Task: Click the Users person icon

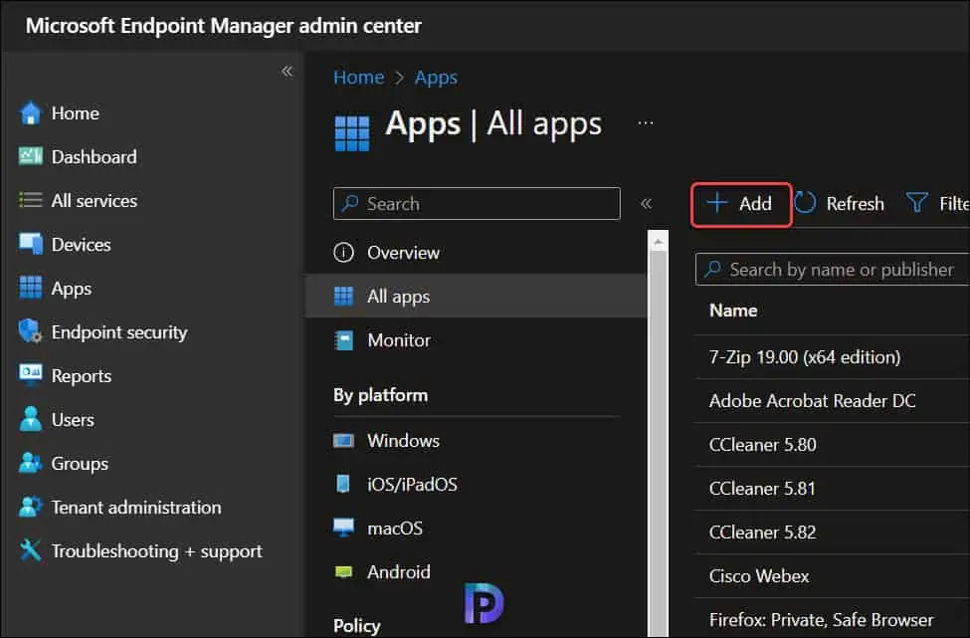Action: (x=30, y=419)
